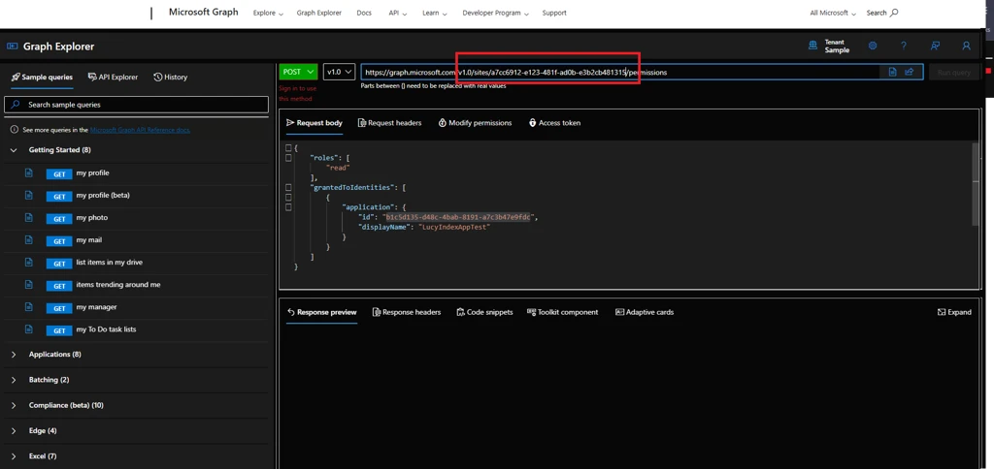Viewport: 994px width, 469px height.
Task: Switch to the Code snippets tab
Action: [x=484, y=312]
